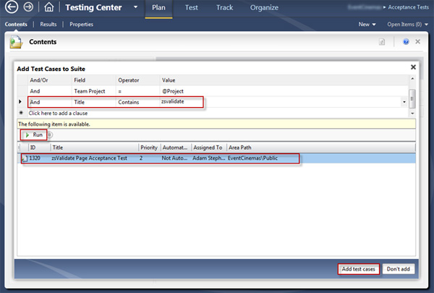The width and height of the screenshot is (434, 293).
Task: Click the Add test cases button
Action: [358, 268]
